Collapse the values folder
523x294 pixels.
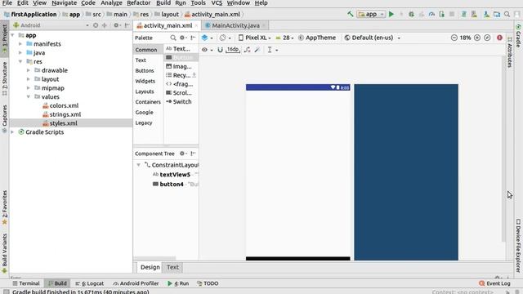pos(29,96)
